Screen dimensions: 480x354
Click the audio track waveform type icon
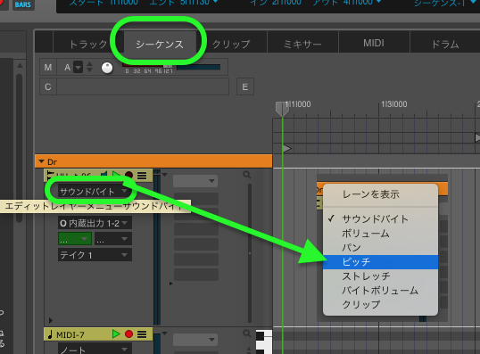49,176
